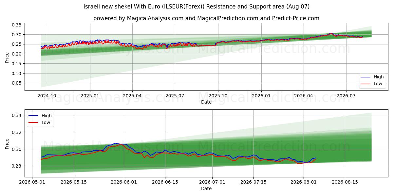Click the '2026-07-01' tick label
Viewport: 393px width, 196px height.
[x=213, y=182]
